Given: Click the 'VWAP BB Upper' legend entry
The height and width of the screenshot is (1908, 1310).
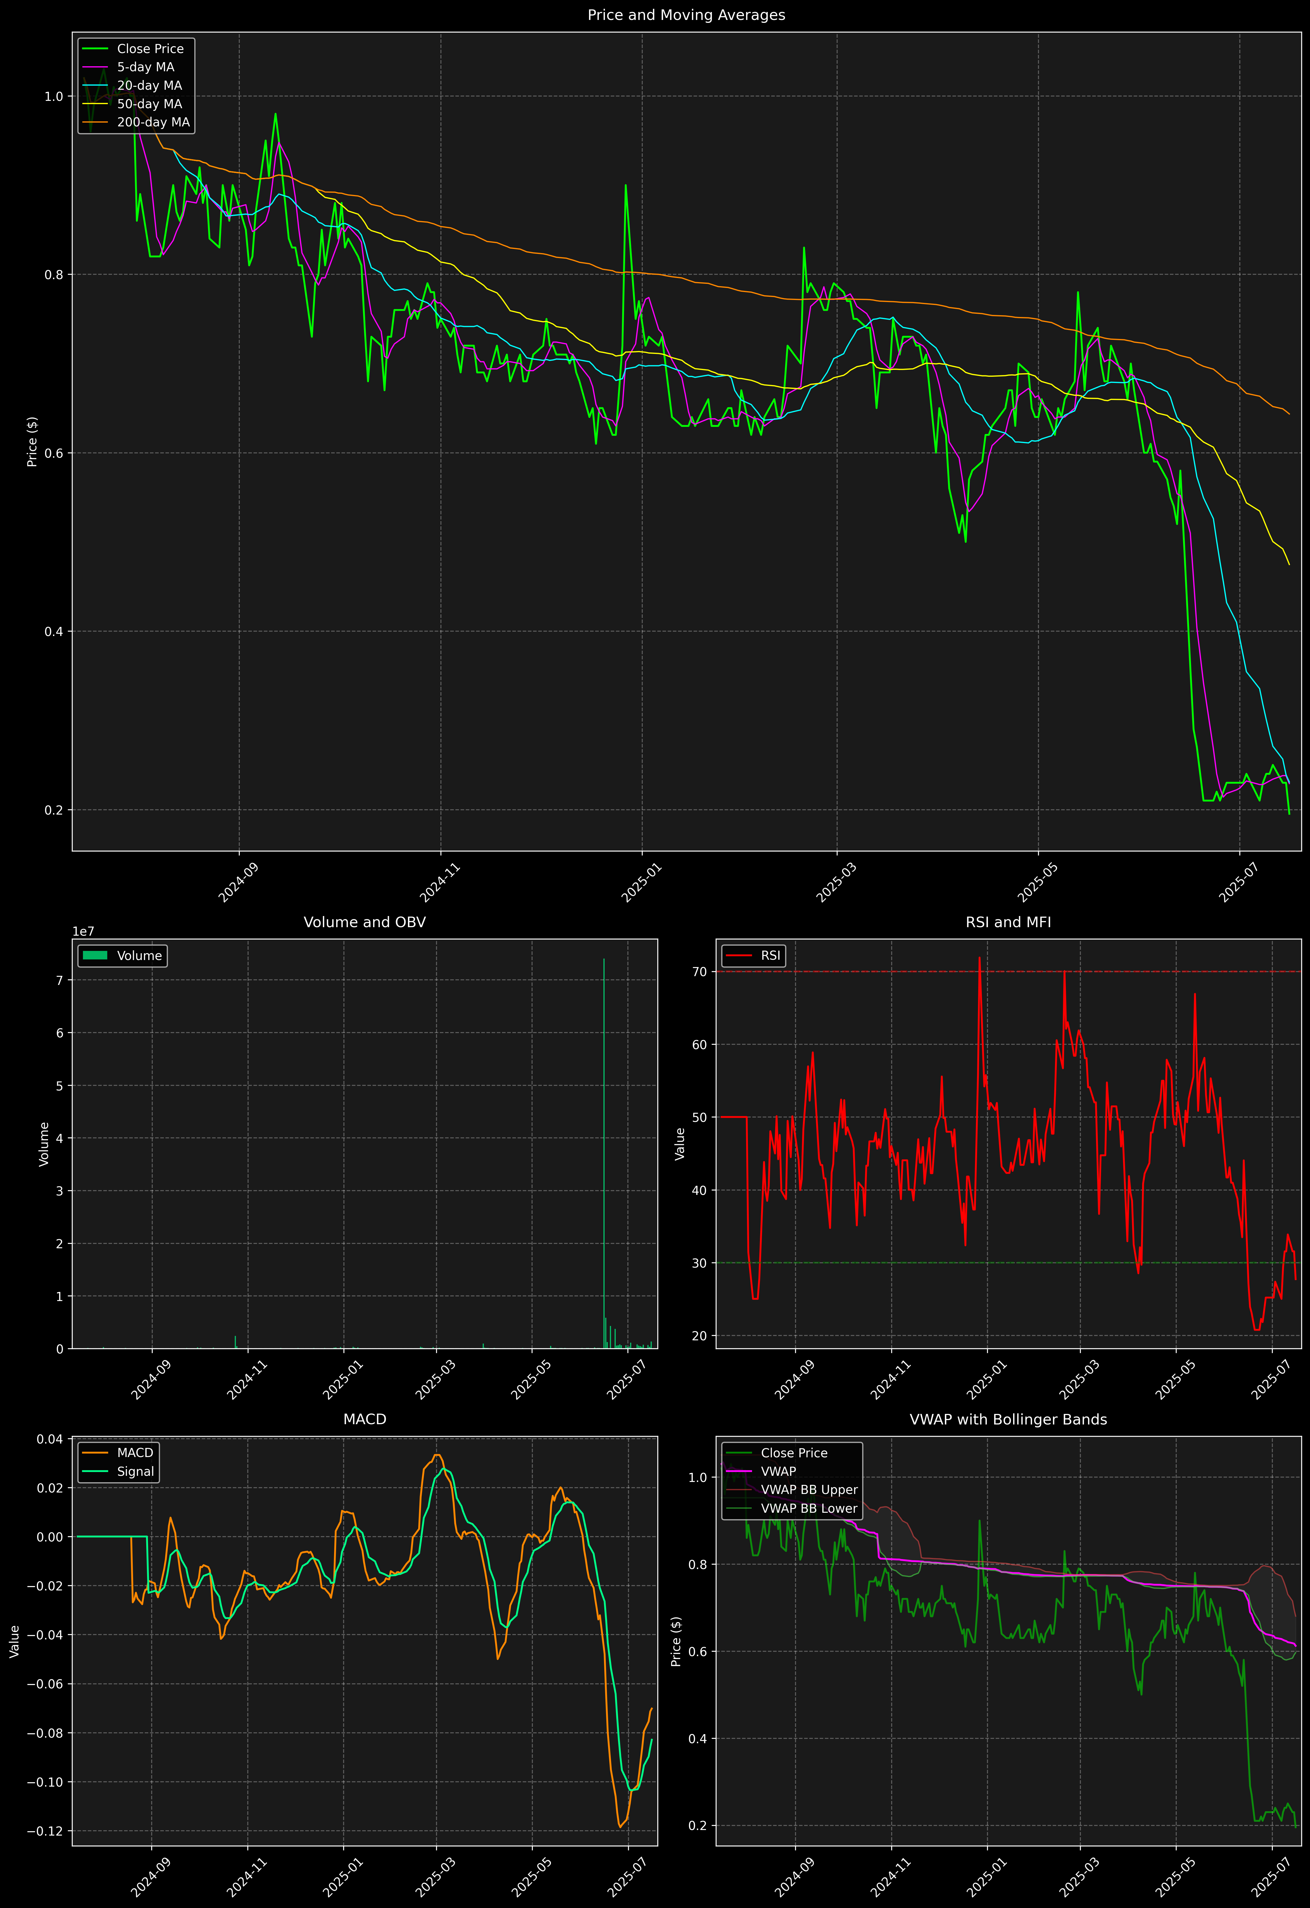Looking at the screenshot, I should pyautogui.click(x=792, y=1490).
